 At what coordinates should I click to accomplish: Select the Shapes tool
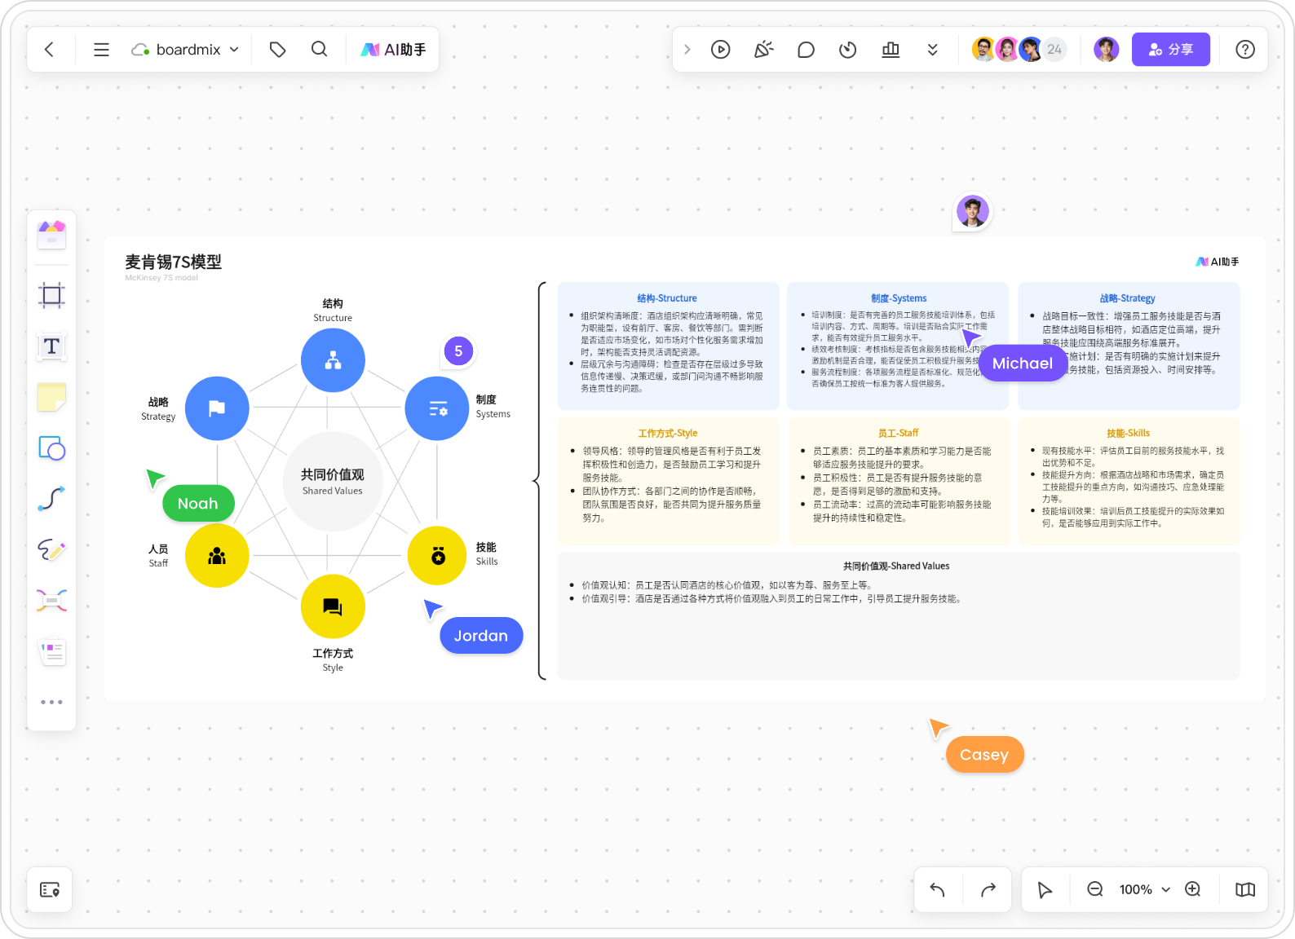coord(52,448)
